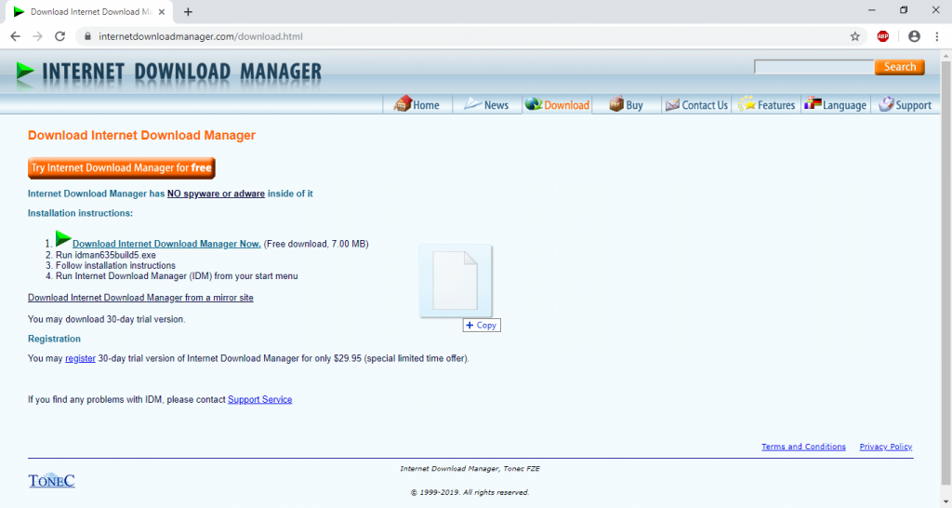This screenshot has height=508, width=952.
Task: Click the Tonec logo in footer
Action: coord(52,481)
